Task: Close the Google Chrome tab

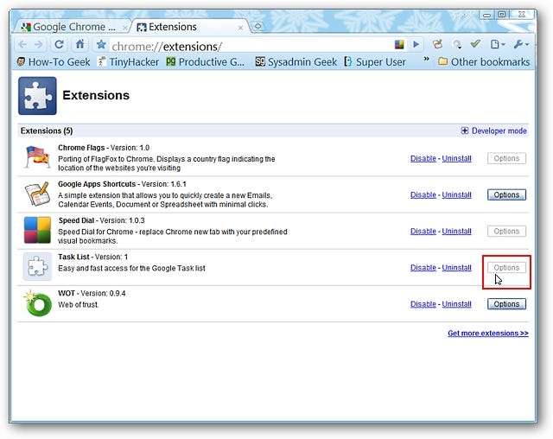Action: click(124, 28)
